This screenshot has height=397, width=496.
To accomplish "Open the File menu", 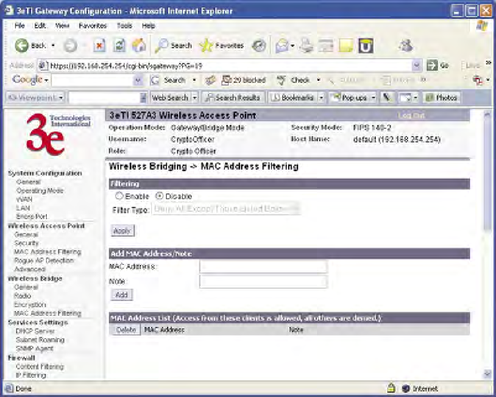I will pyautogui.click(x=20, y=26).
